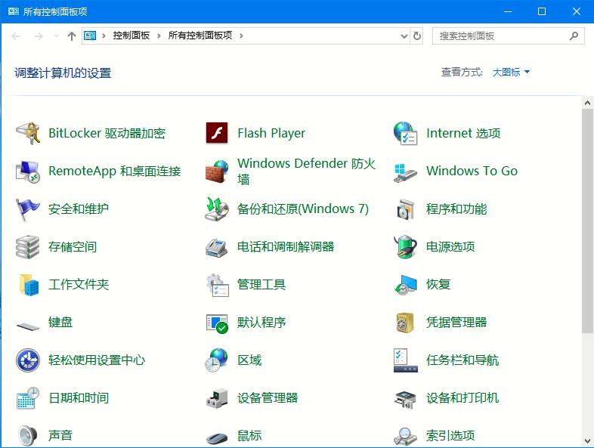Click the Windows Defender 防火墙 icon
Image resolution: width=594 pixels, height=448 pixels.
217,171
